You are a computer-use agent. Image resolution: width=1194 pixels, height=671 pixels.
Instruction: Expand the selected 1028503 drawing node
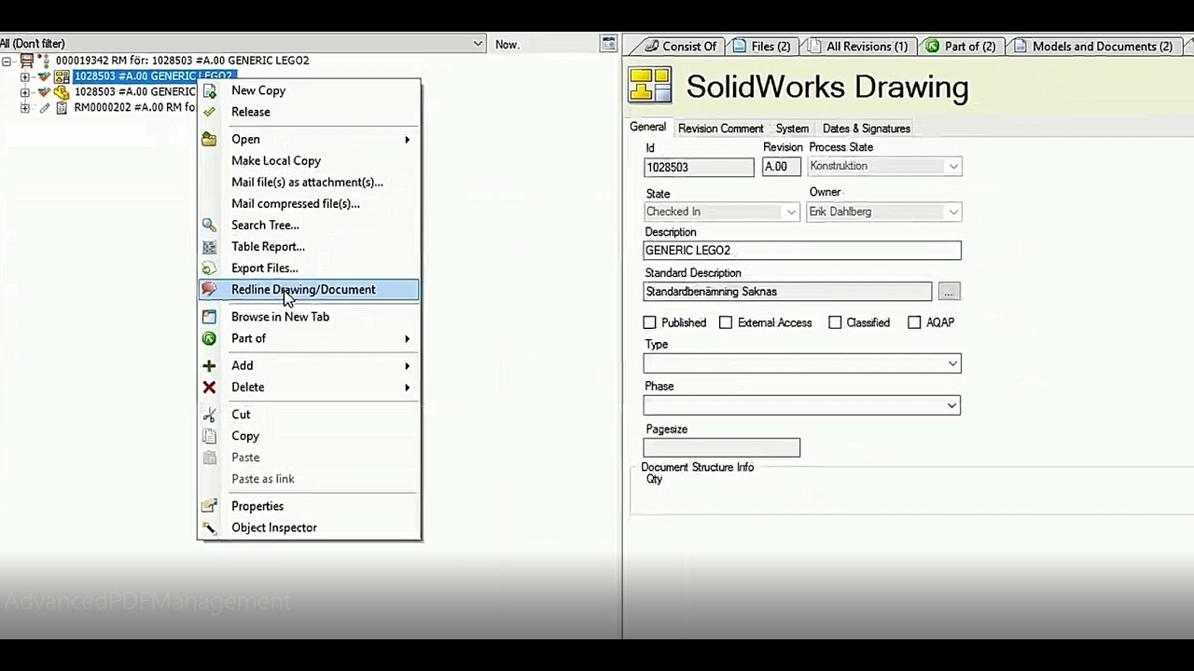[x=25, y=76]
